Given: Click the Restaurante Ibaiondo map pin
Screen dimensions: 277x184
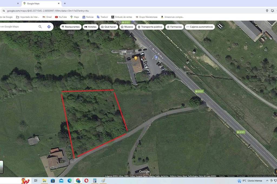Looking at the screenshot, I should (x=136, y=58).
